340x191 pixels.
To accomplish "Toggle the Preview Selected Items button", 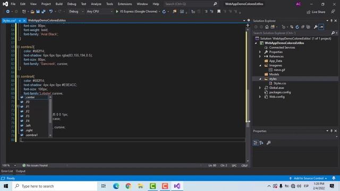I will coord(321,27).
